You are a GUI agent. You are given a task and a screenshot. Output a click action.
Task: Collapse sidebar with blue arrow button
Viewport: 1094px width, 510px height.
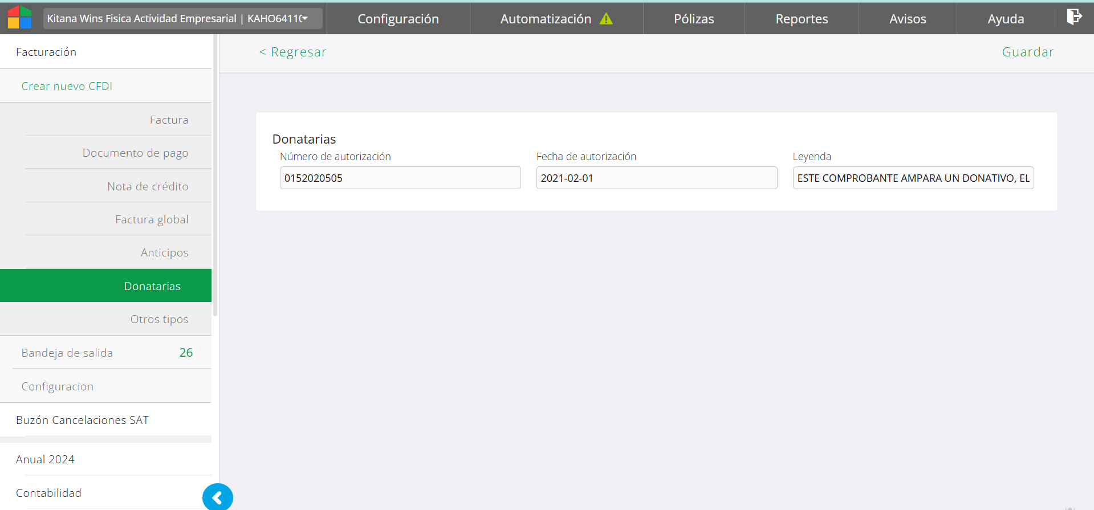pos(217,497)
